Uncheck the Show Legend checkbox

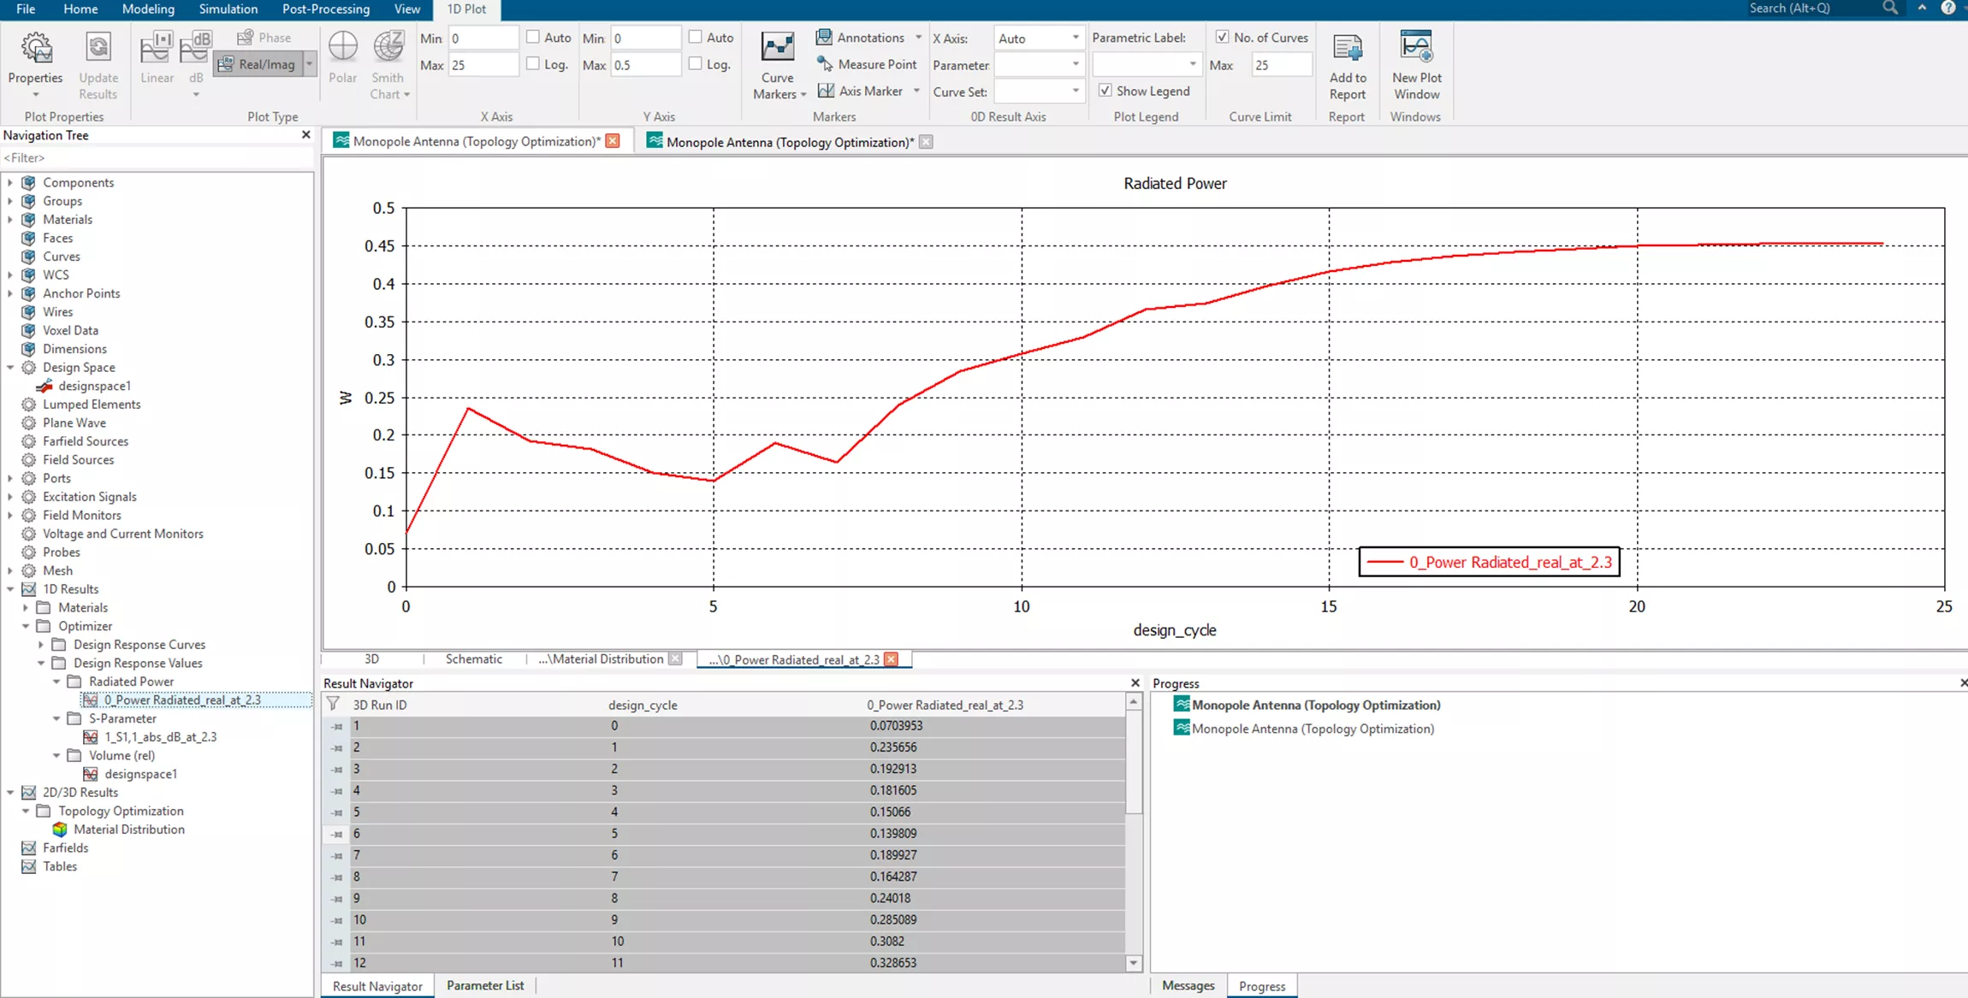point(1106,91)
